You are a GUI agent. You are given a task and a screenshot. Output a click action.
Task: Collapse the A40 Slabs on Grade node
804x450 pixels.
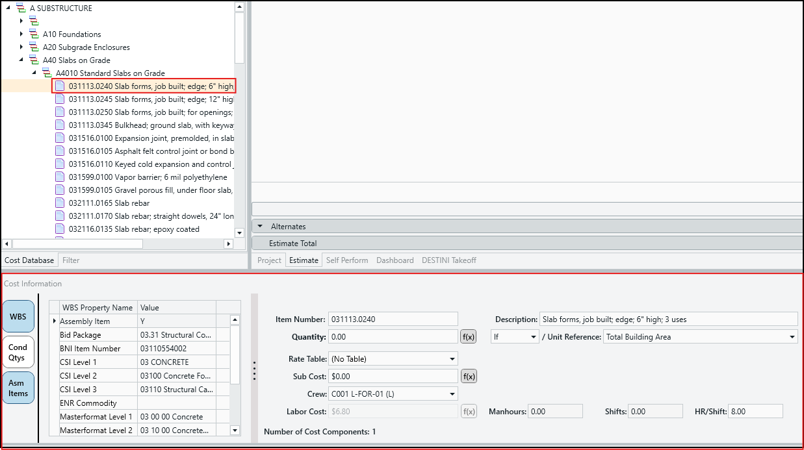[21, 60]
